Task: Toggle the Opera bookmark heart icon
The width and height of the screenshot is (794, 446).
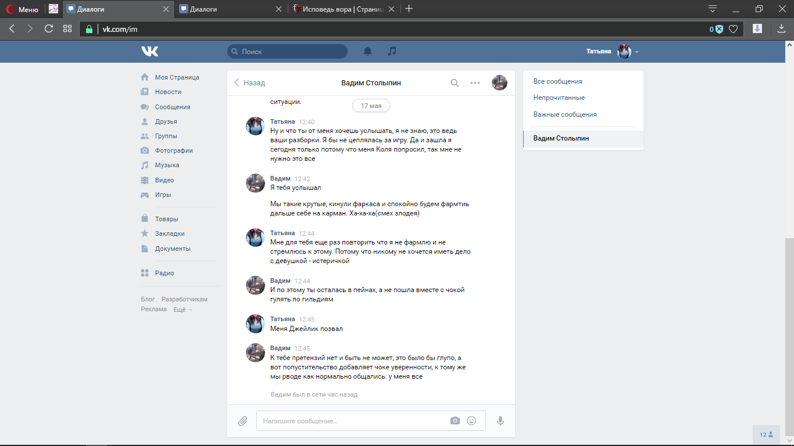Action: pos(734,29)
